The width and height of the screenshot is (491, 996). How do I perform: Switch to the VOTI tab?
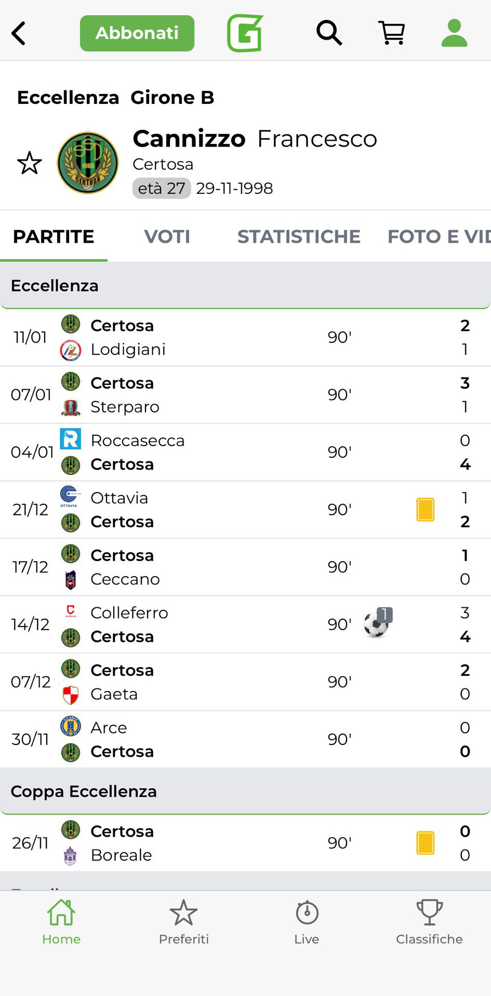coord(167,237)
